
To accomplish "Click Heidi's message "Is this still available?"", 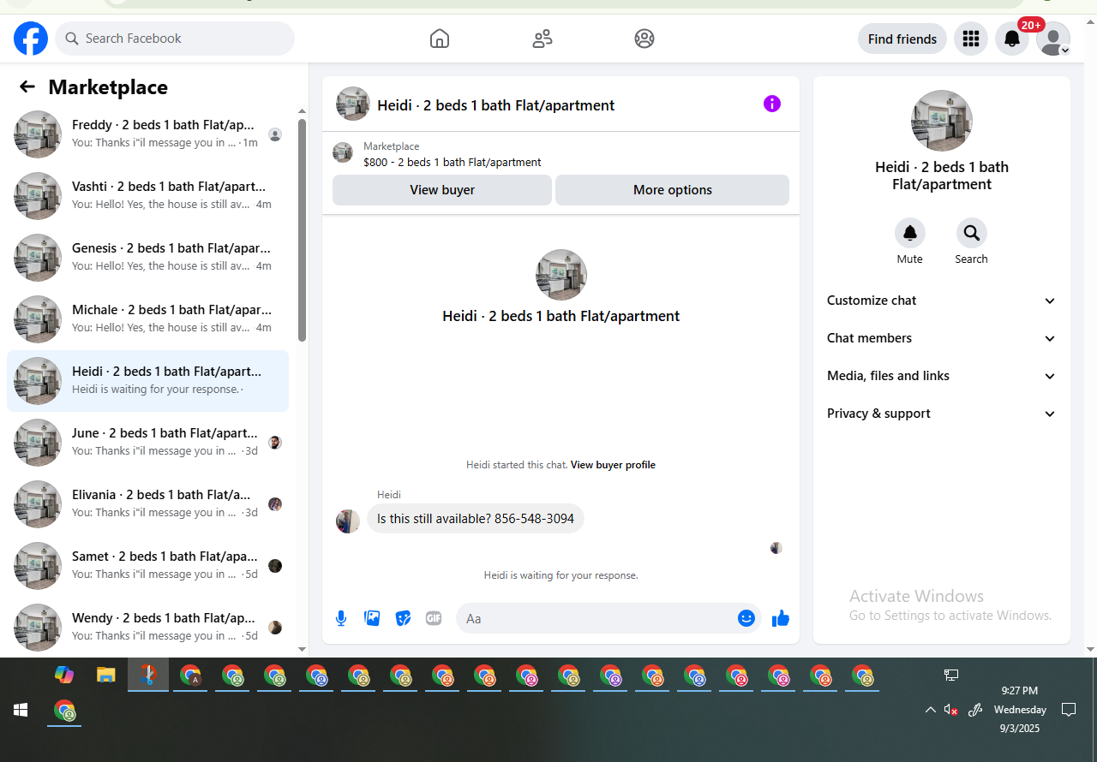I will 476,519.
